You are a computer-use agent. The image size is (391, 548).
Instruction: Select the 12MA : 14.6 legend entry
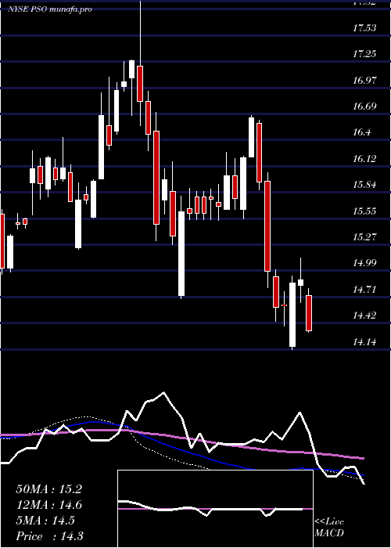click(48, 505)
